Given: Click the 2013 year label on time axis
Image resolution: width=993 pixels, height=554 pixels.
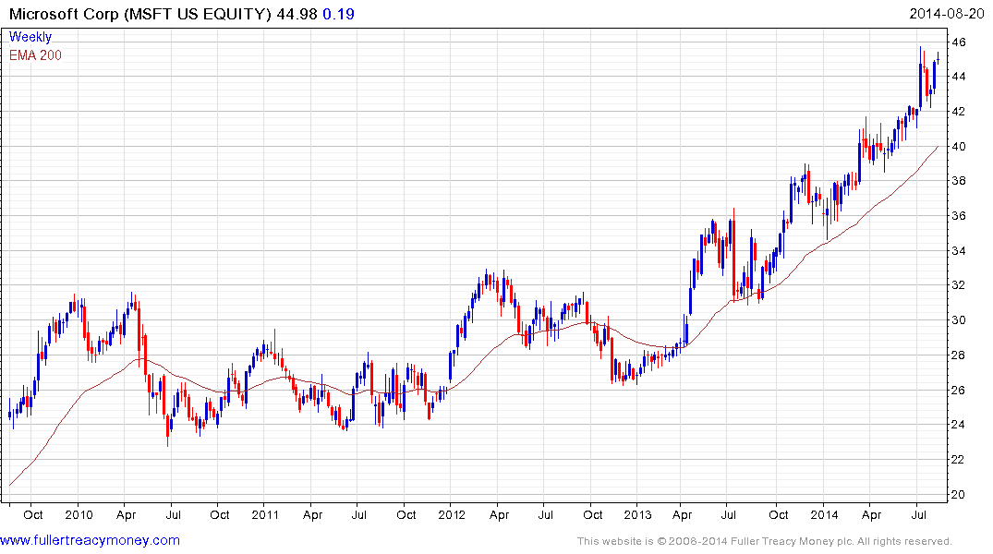Looking at the screenshot, I should pos(638,514).
